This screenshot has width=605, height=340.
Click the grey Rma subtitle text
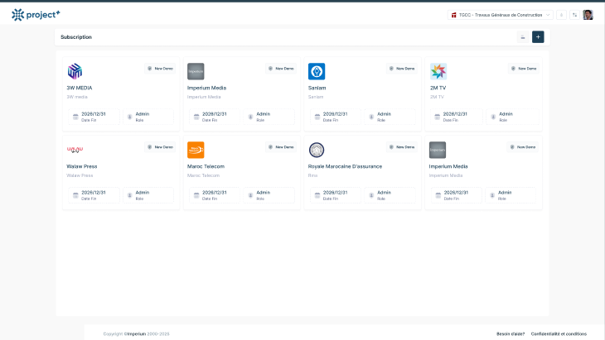312,175
